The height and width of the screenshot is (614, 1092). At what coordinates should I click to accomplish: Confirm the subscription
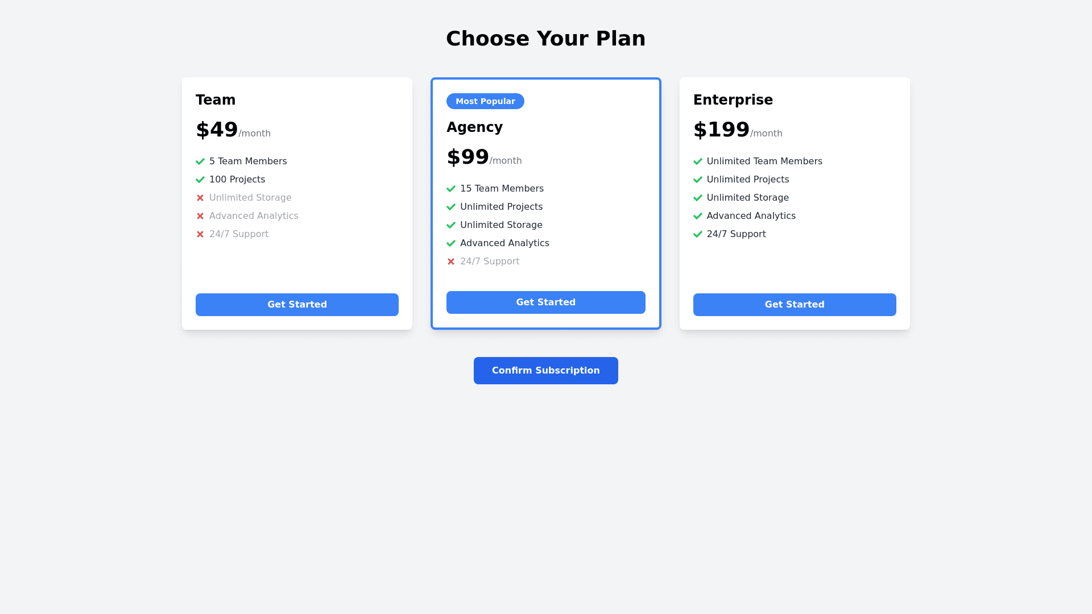click(x=545, y=371)
